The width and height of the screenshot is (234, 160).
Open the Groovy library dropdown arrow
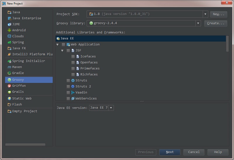[198, 23]
